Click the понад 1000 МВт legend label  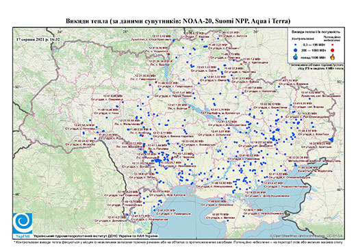point(314,57)
